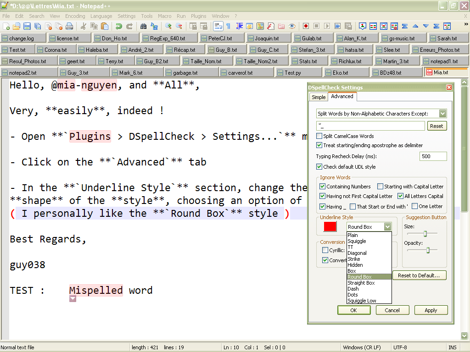This screenshot has width=470, height=352.
Task: Pick Squiggle Low from the list
Action: tap(369, 301)
